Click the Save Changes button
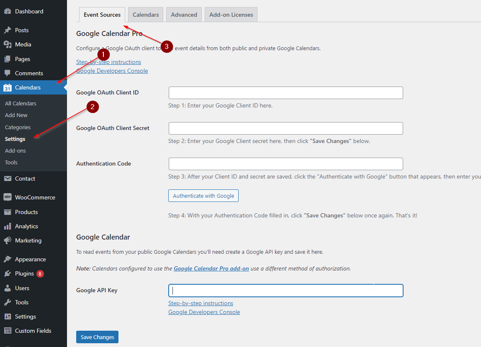 (97, 337)
